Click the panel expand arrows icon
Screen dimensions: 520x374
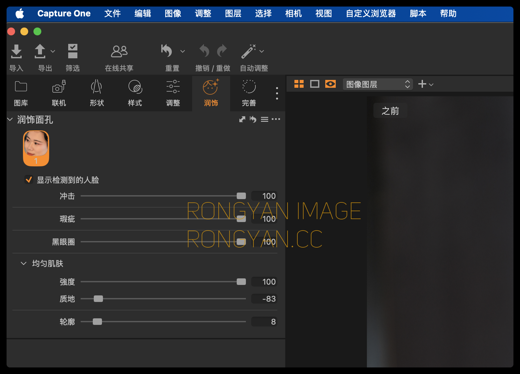tap(242, 119)
